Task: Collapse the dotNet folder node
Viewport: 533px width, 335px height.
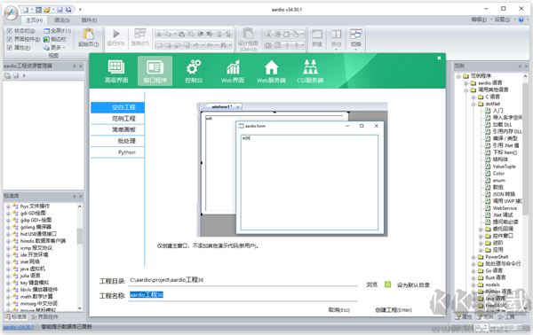Action: [x=473, y=104]
